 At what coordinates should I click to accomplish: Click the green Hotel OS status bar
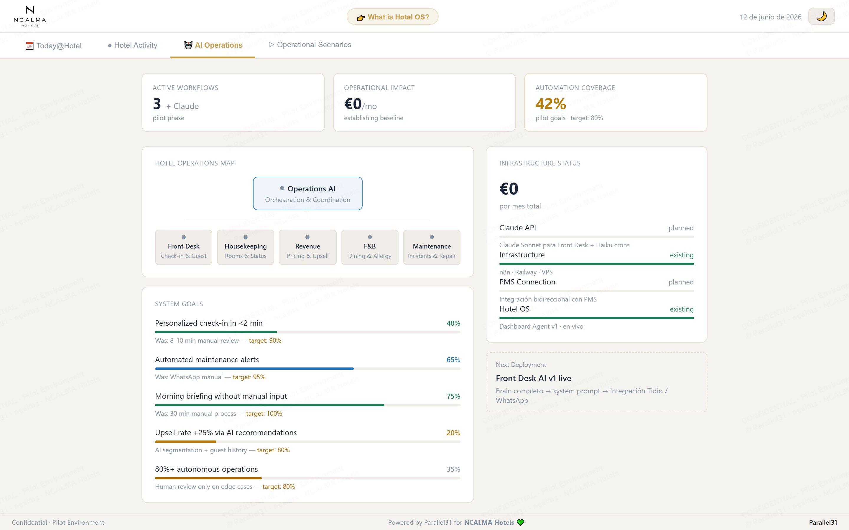(x=596, y=318)
